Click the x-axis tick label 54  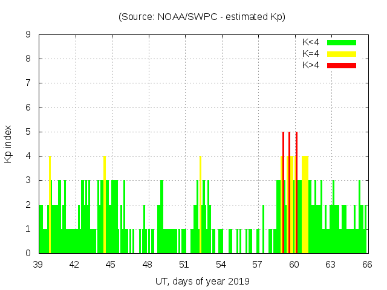(x=221, y=264)
